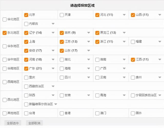Open the 山东 dropdown arrow
Viewport: 164px width, 128px height.
click(89, 51)
